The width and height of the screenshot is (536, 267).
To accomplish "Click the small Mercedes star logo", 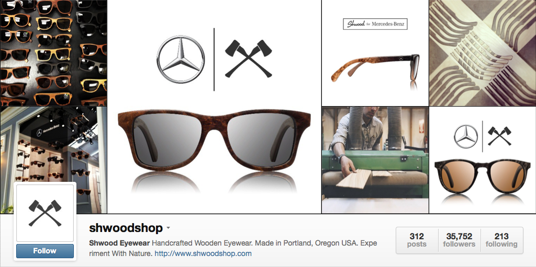I will point(466,136).
